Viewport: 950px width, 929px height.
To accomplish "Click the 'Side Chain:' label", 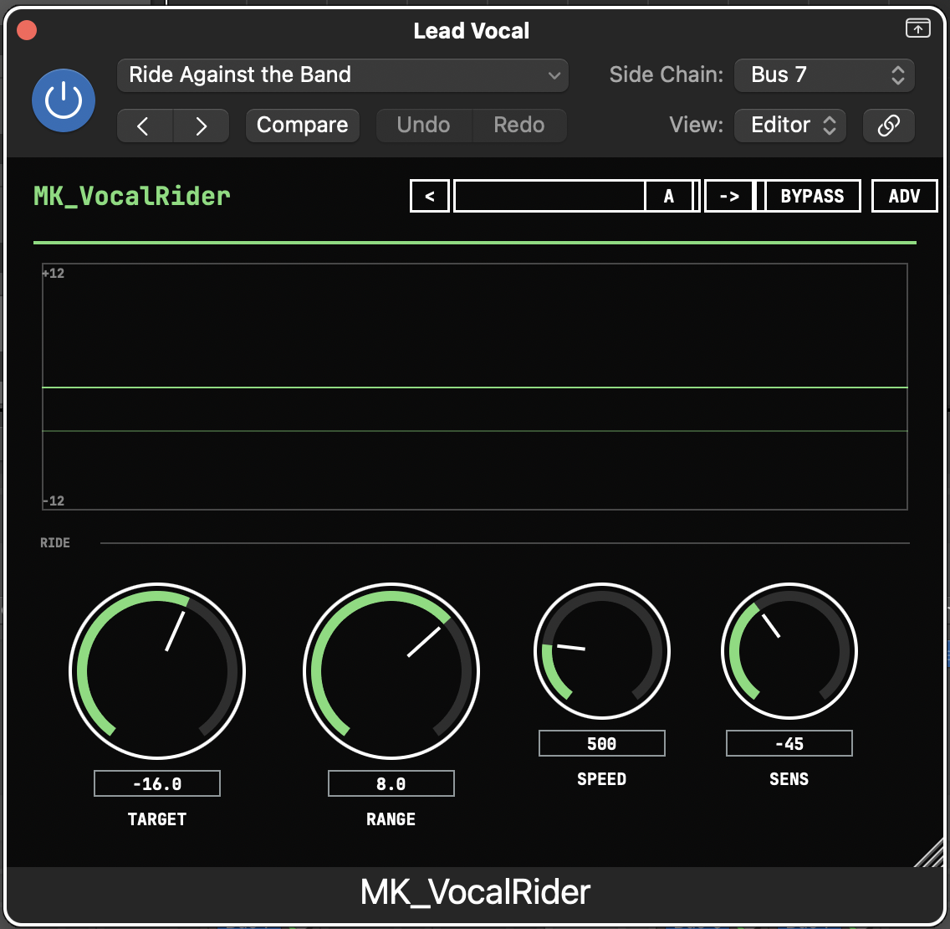I will coord(667,74).
